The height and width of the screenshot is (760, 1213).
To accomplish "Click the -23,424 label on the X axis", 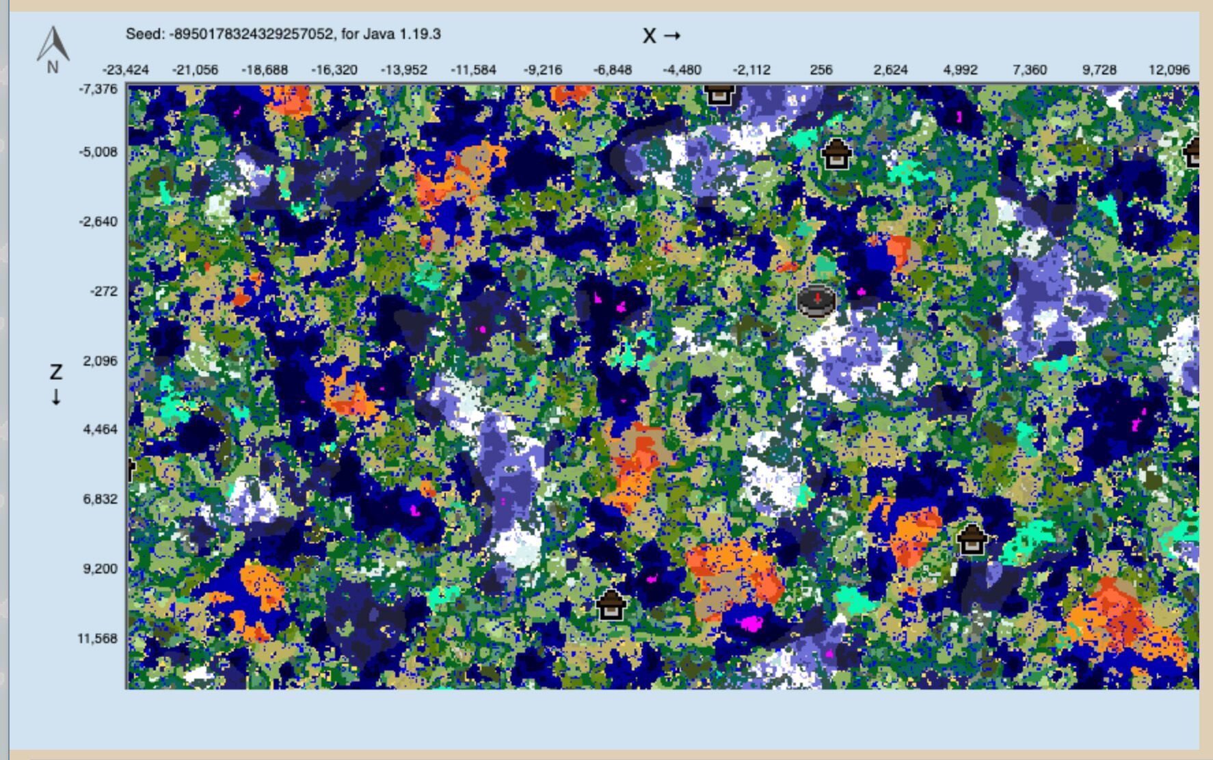I will click(x=125, y=70).
